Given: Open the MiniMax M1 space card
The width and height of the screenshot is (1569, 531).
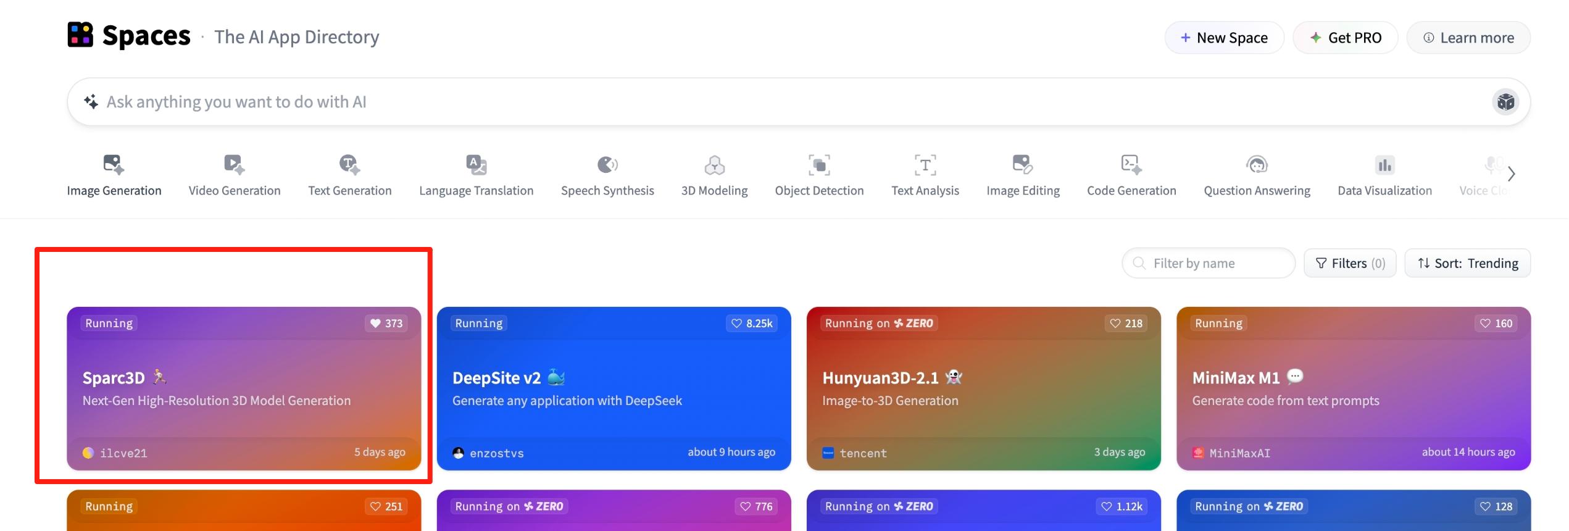Looking at the screenshot, I should tap(1354, 388).
